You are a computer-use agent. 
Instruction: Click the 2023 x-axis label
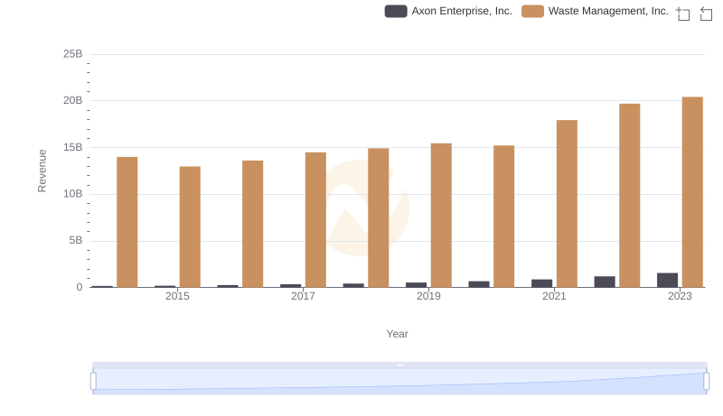[x=680, y=296]
